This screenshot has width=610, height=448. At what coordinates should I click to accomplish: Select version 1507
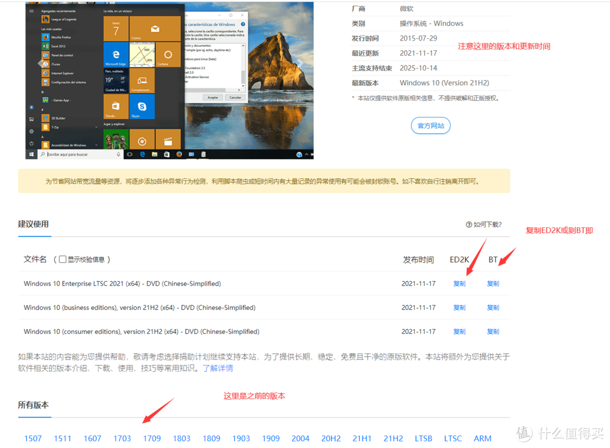coord(33,438)
